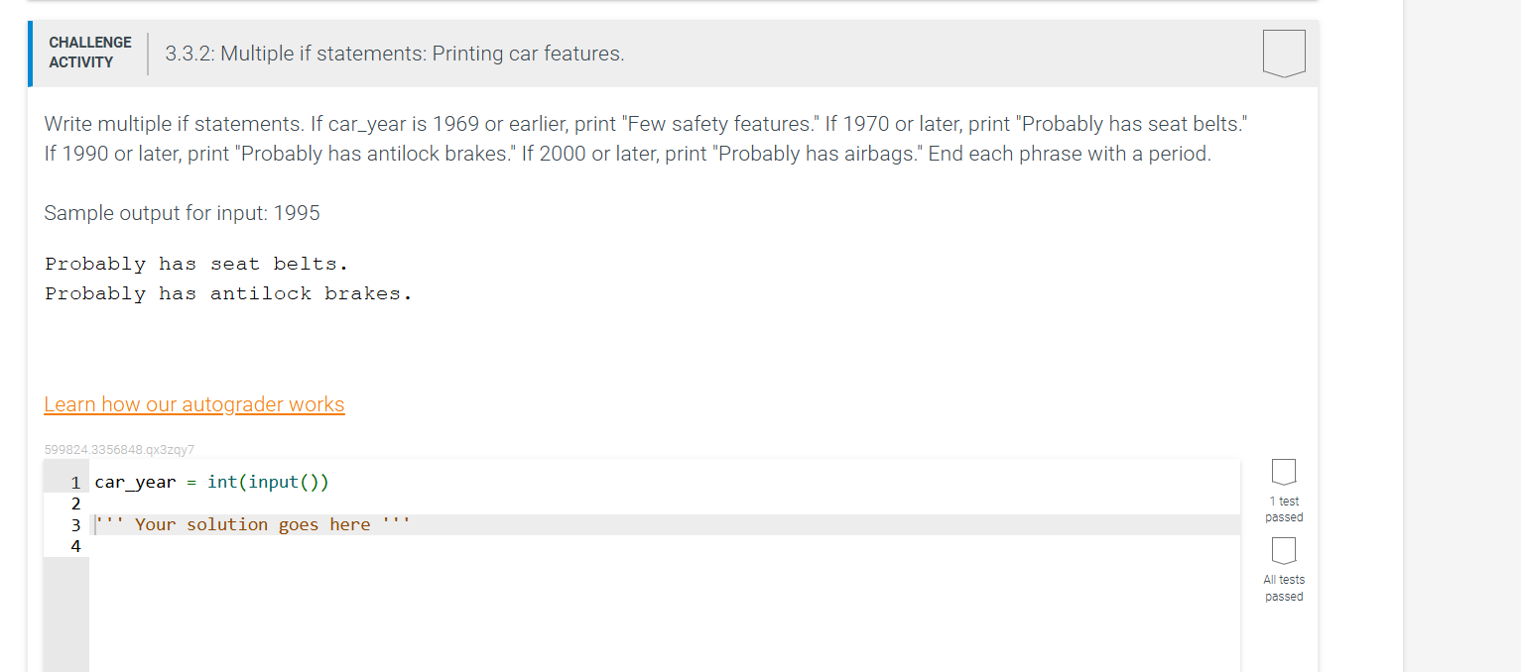Select the car_year variable on line 1

click(135, 482)
